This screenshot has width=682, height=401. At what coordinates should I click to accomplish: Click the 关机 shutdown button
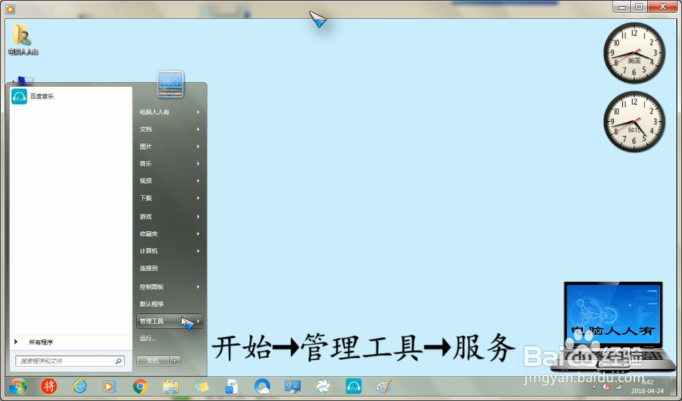pos(153,361)
